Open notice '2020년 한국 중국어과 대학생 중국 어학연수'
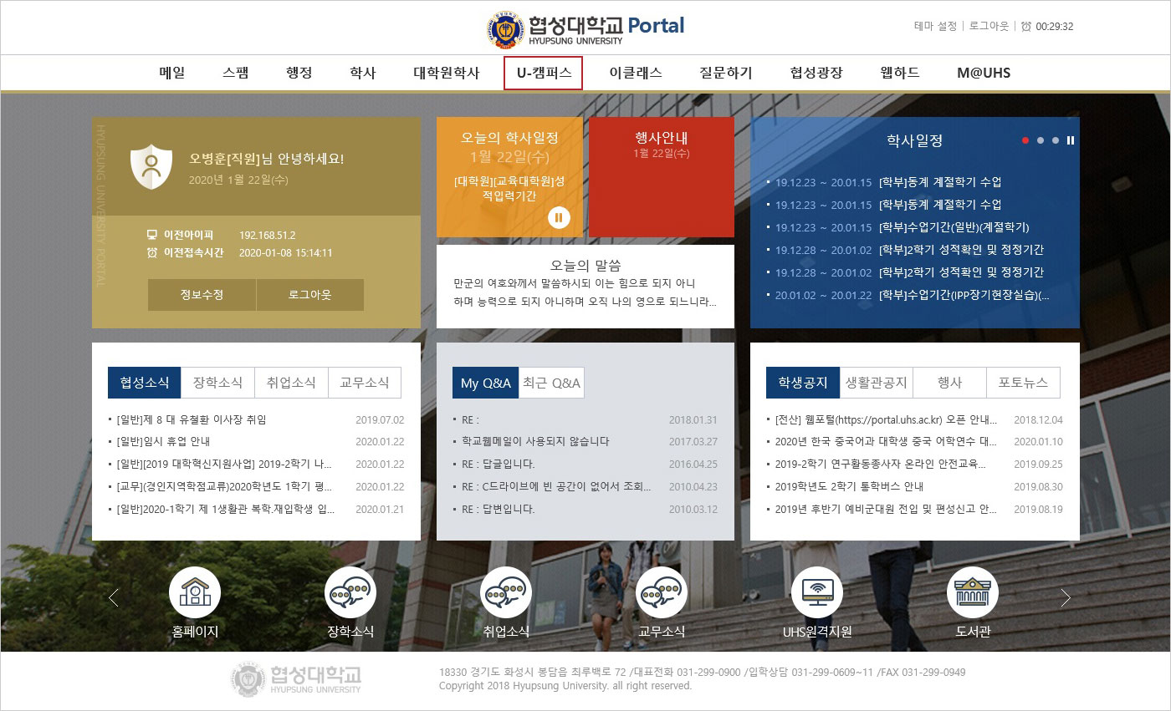The image size is (1171, 711). tap(887, 442)
